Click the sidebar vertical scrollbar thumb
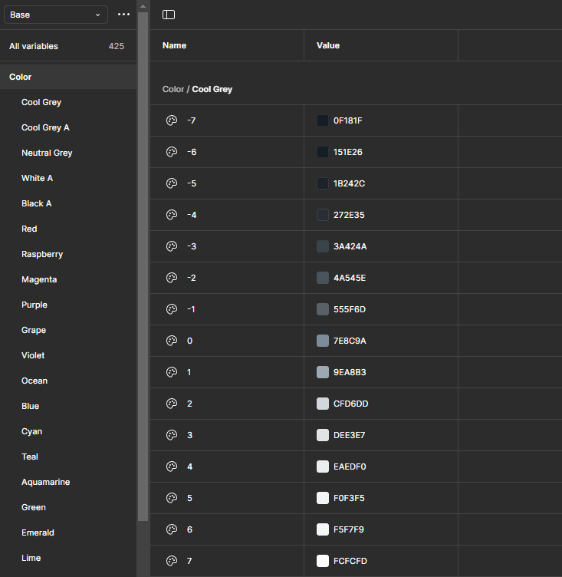The image size is (562, 577). 143,267
